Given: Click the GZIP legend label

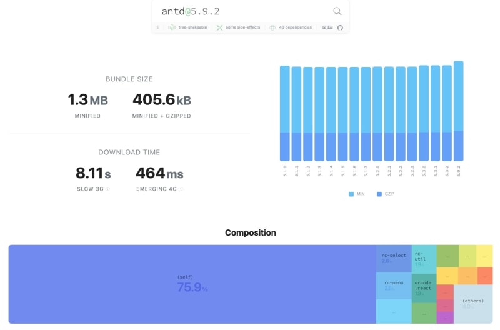Looking at the screenshot, I should point(389,194).
